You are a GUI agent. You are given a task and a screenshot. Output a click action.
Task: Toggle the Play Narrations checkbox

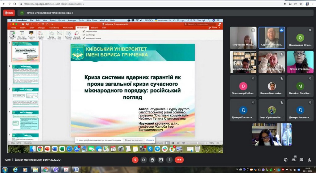(x=84, y=31)
